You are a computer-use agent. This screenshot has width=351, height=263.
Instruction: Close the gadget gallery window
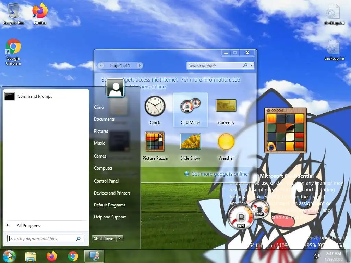click(247, 53)
